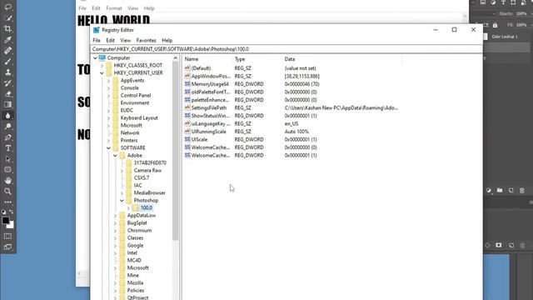Change Photoshop screen mode icon at toolbar bottom

point(7,247)
